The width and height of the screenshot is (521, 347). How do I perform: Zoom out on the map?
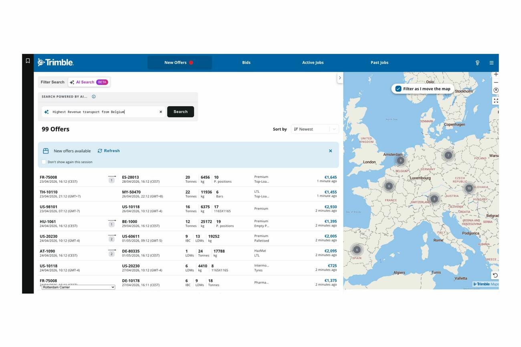pos(496,83)
